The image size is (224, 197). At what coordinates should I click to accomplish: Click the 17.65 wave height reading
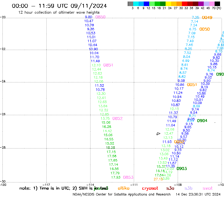(x=113, y=160)
